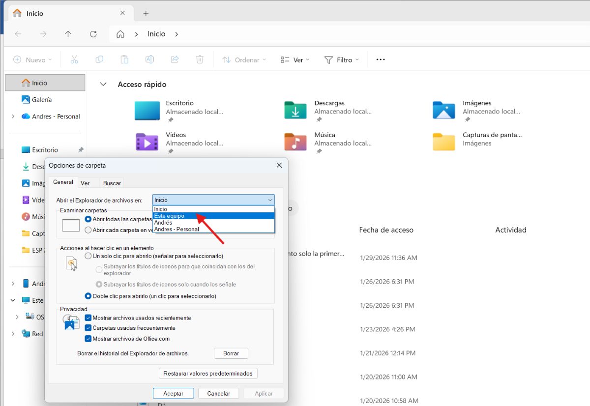Viewport: 590px width, 406px height.
Task: Choose Este equipo from the dropdown list
Action: [169, 216]
